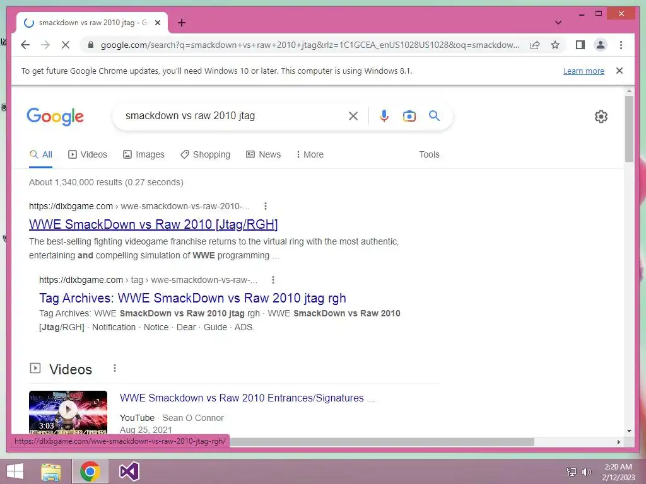Open Chrome's three-dot menu
The height and width of the screenshot is (484, 646).
point(621,45)
